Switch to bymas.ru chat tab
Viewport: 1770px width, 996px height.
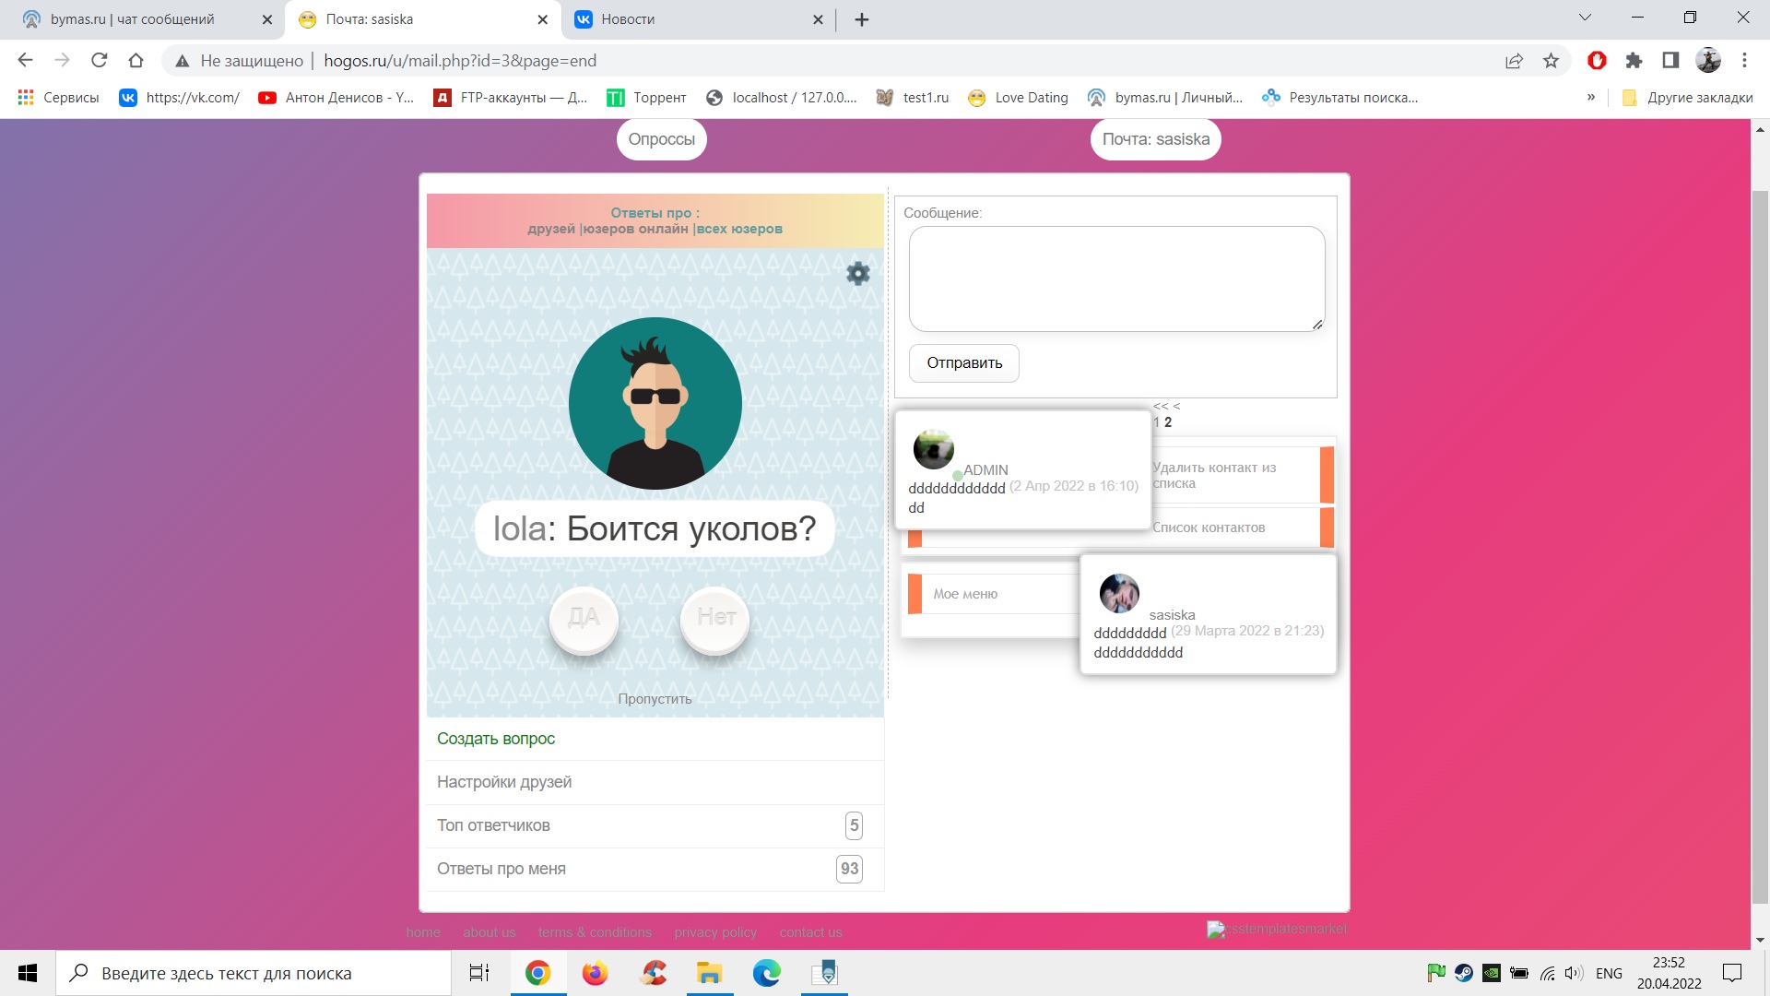134,19
